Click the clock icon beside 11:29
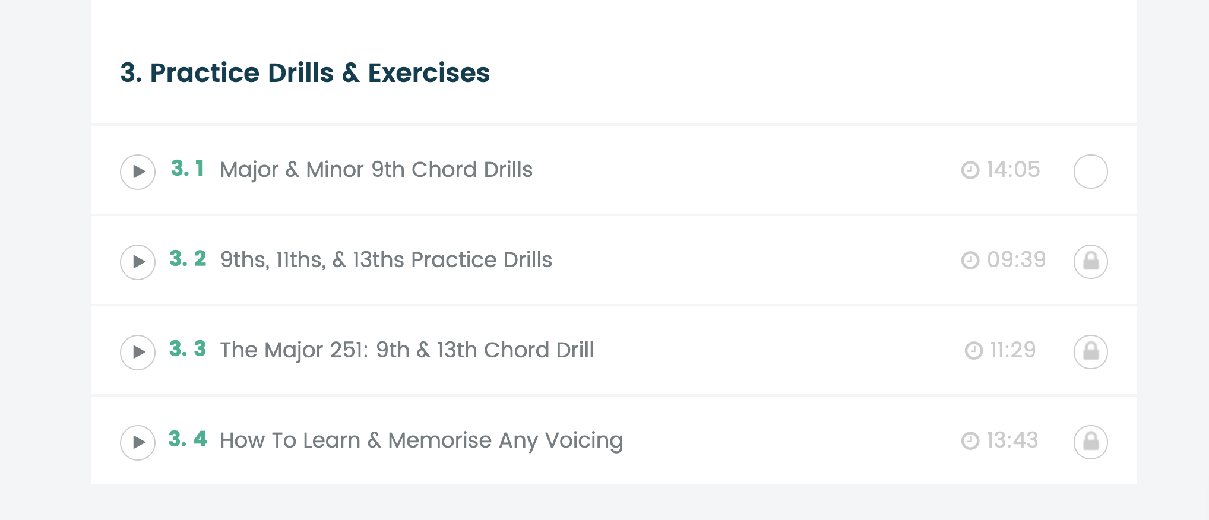 [974, 351]
